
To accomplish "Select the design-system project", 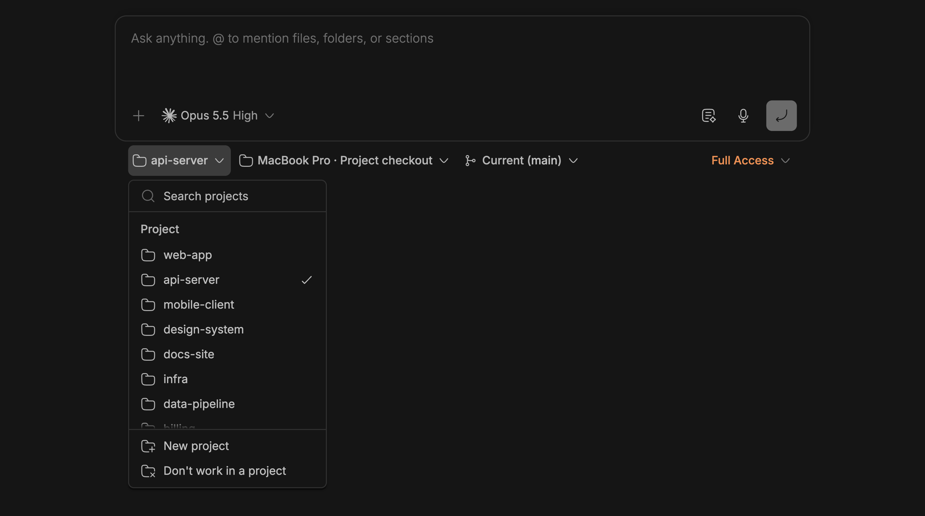I will coord(227,330).
